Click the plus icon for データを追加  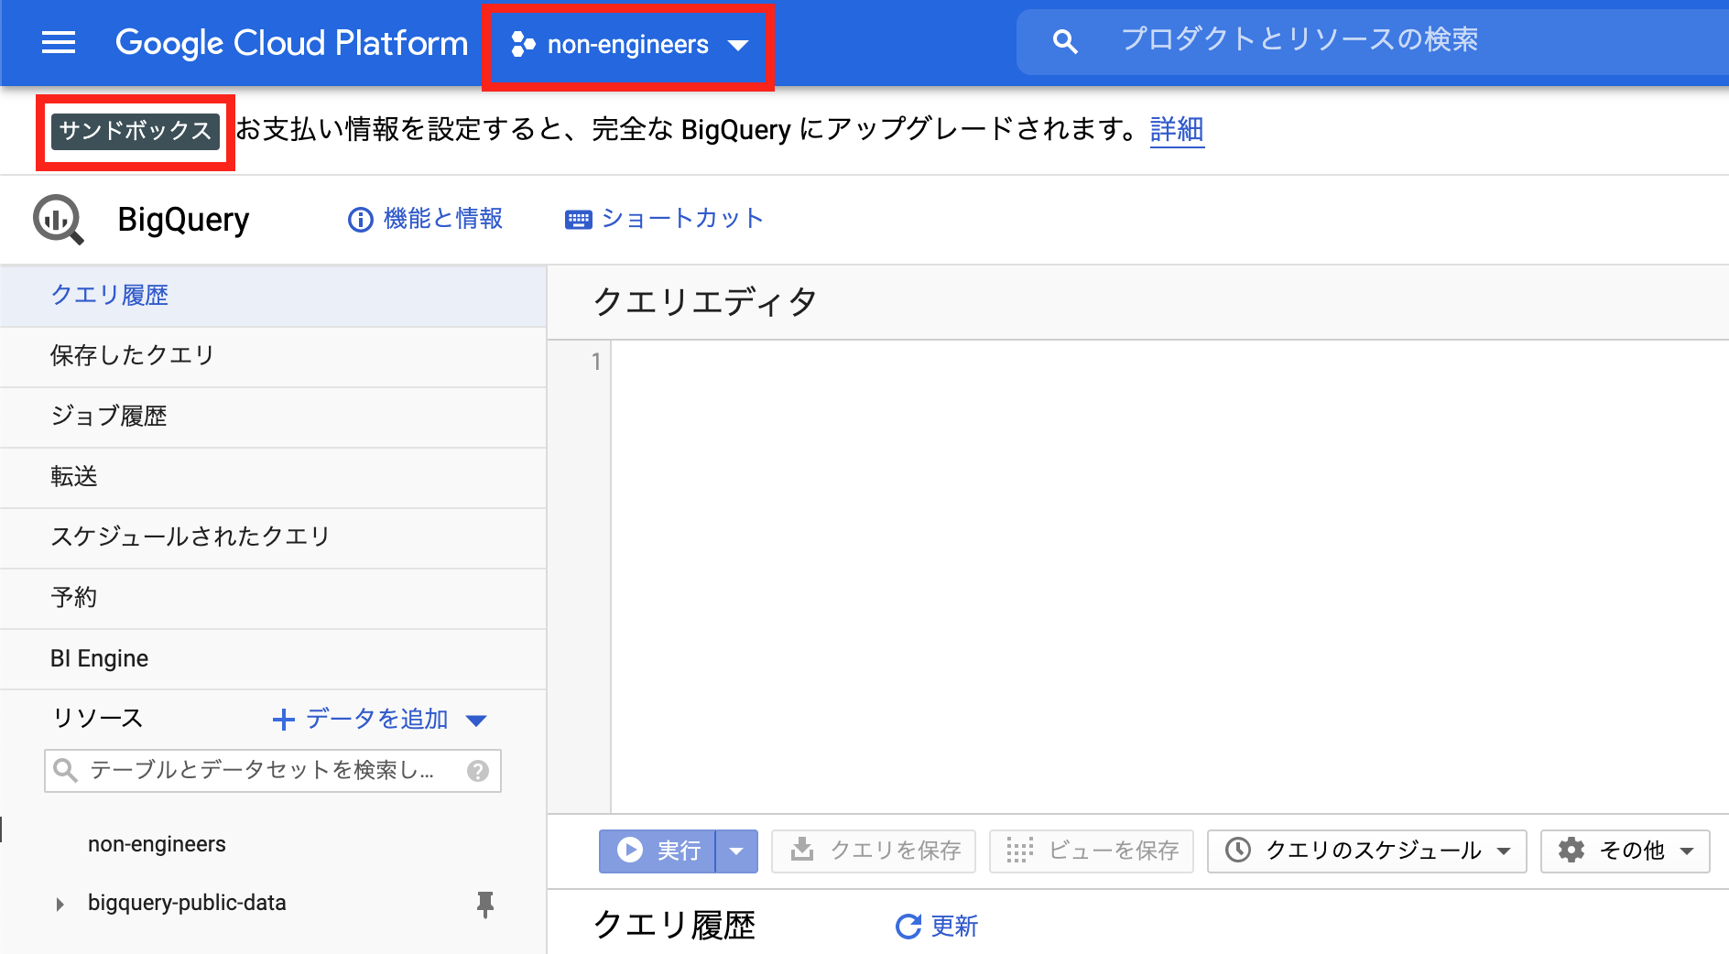283,720
